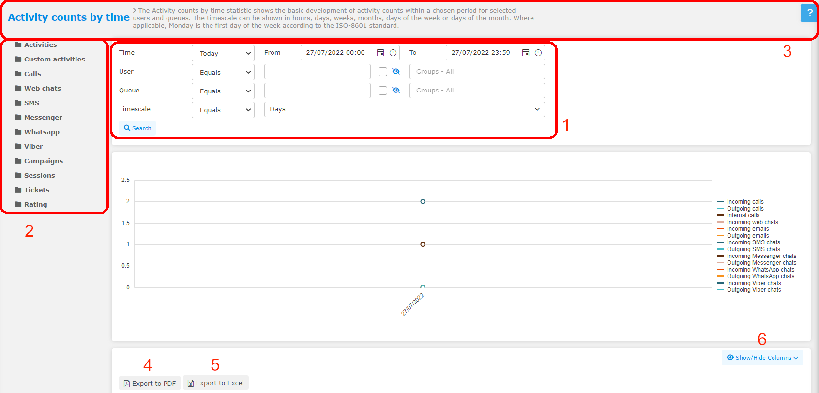The width and height of the screenshot is (819, 393).
Task: Click the Incoming calls legend color swatch
Action: click(x=720, y=202)
